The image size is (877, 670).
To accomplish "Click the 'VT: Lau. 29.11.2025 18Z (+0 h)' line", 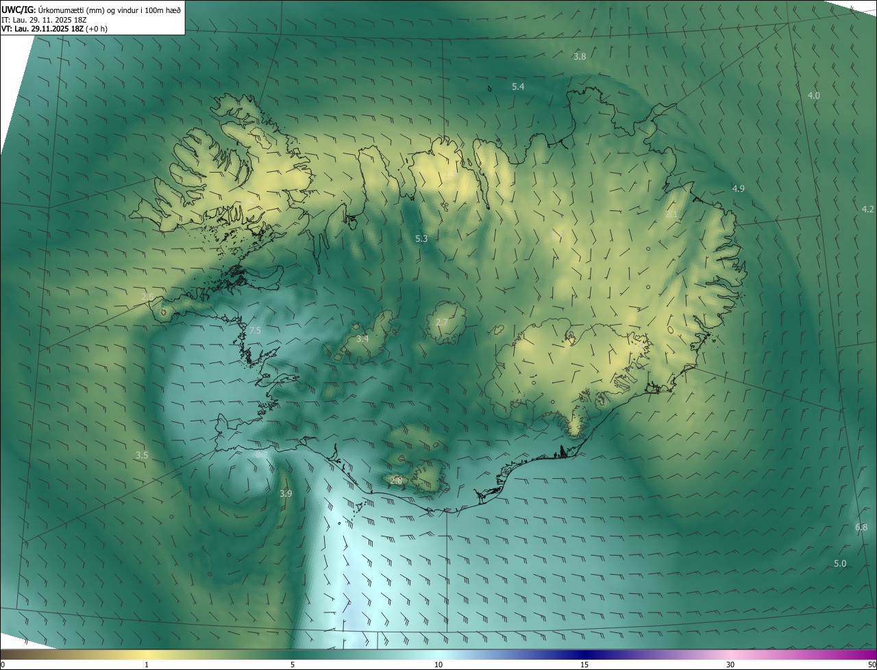I will pyautogui.click(x=55, y=28).
